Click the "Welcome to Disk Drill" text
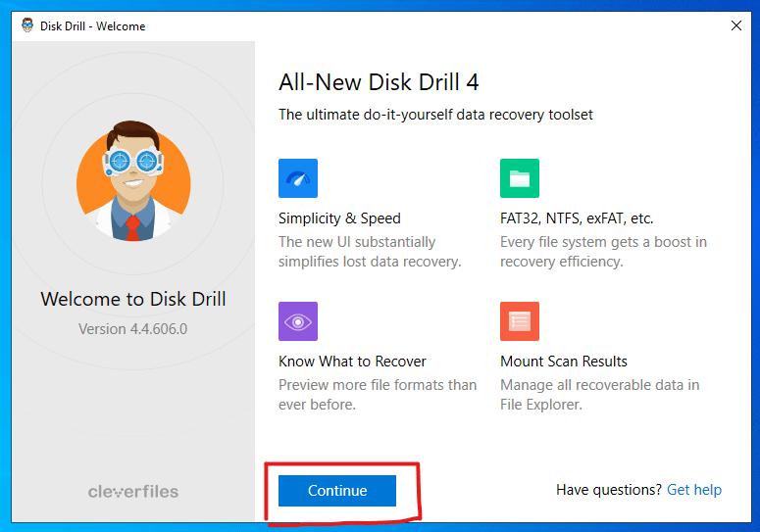The width and height of the screenshot is (760, 532). [133, 299]
